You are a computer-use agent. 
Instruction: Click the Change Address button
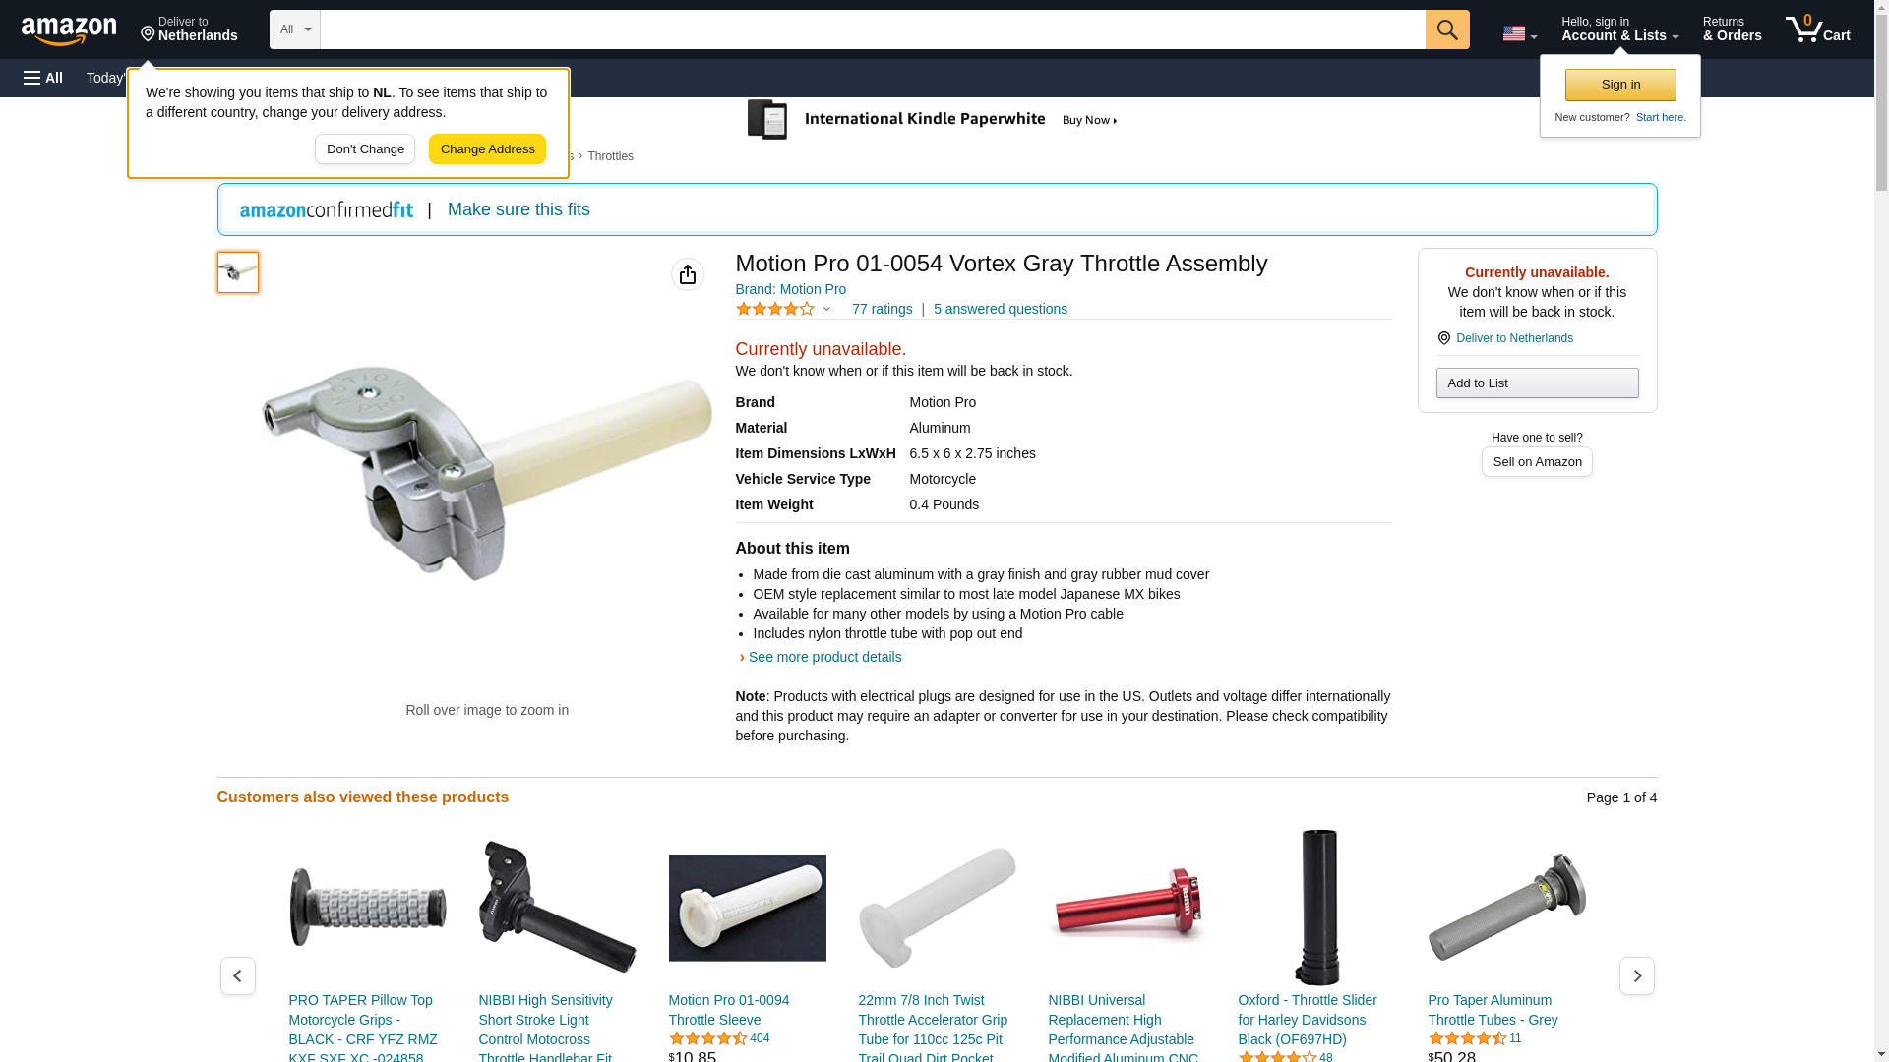pos(487,149)
